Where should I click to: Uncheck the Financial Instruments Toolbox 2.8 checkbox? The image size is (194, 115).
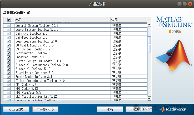(x=9, y=65)
